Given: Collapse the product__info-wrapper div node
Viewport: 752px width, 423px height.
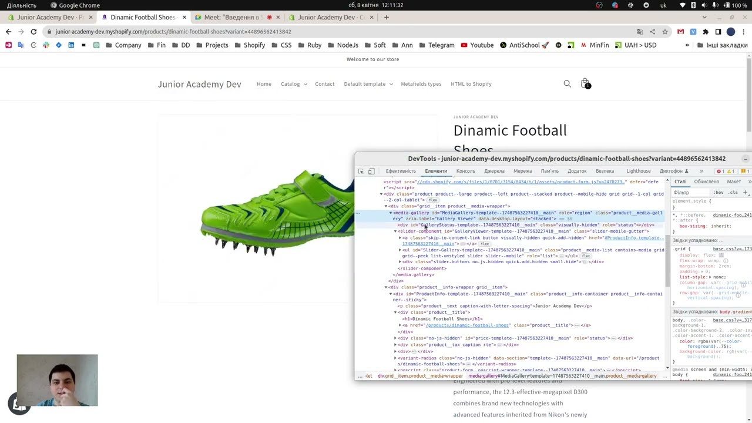Looking at the screenshot, I should (386, 287).
